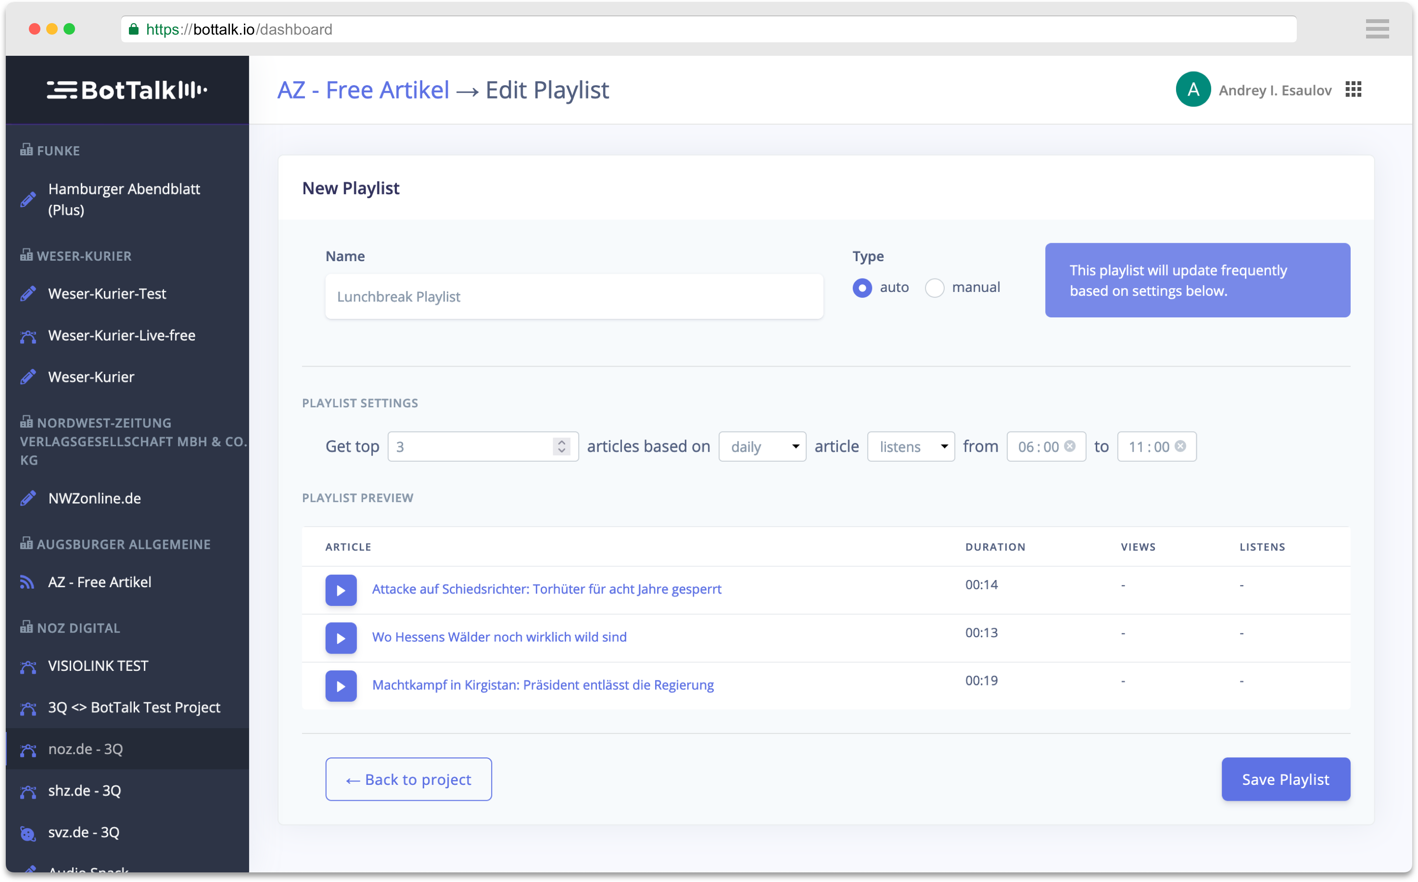
Task: Clear the 11:00 to-time field
Action: [x=1179, y=446]
